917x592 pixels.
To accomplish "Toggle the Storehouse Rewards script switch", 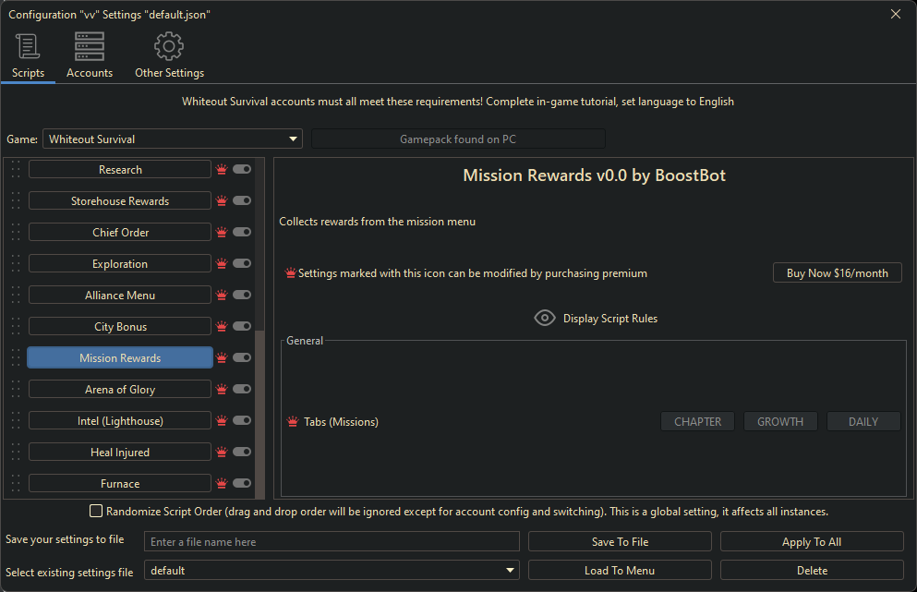I will click(x=242, y=200).
